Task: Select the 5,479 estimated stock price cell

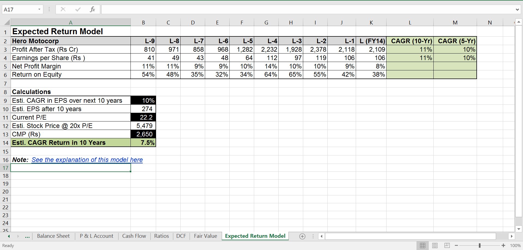Action: (x=143, y=126)
